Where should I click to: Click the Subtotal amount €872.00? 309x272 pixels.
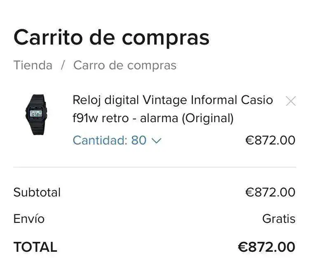click(270, 192)
